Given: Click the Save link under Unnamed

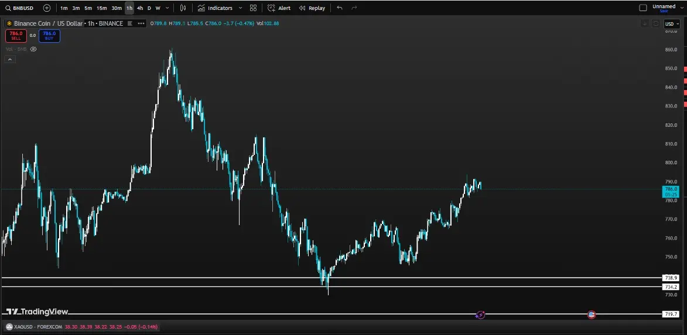Looking at the screenshot, I should pyautogui.click(x=664, y=11).
